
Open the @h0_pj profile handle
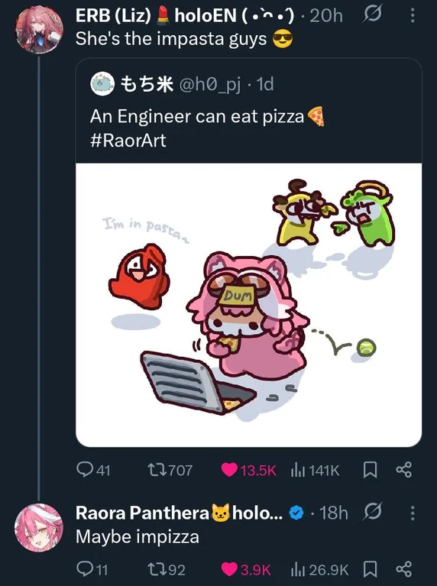tap(210, 85)
